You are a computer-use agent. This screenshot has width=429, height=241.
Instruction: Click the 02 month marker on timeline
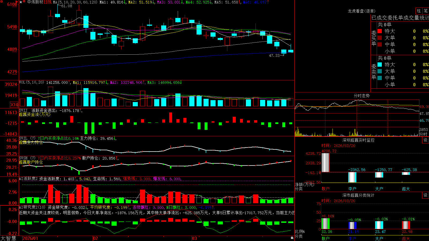coord(95,238)
